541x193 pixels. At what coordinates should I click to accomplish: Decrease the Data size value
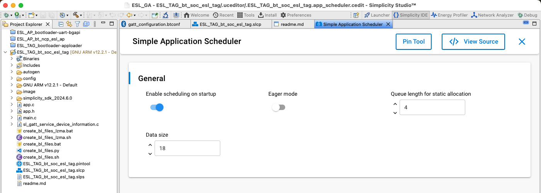tap(150, 154)
